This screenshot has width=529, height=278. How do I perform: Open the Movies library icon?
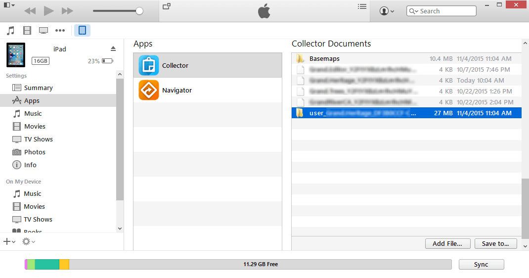(27, 30)
